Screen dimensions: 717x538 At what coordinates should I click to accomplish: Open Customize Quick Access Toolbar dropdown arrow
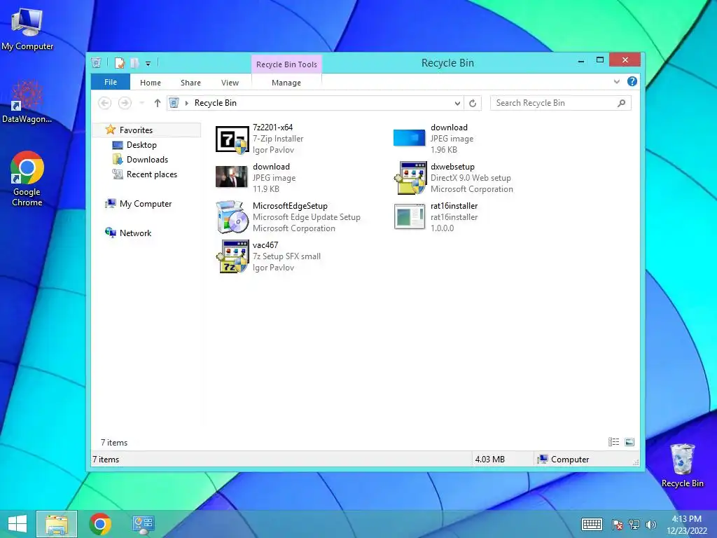148,64
